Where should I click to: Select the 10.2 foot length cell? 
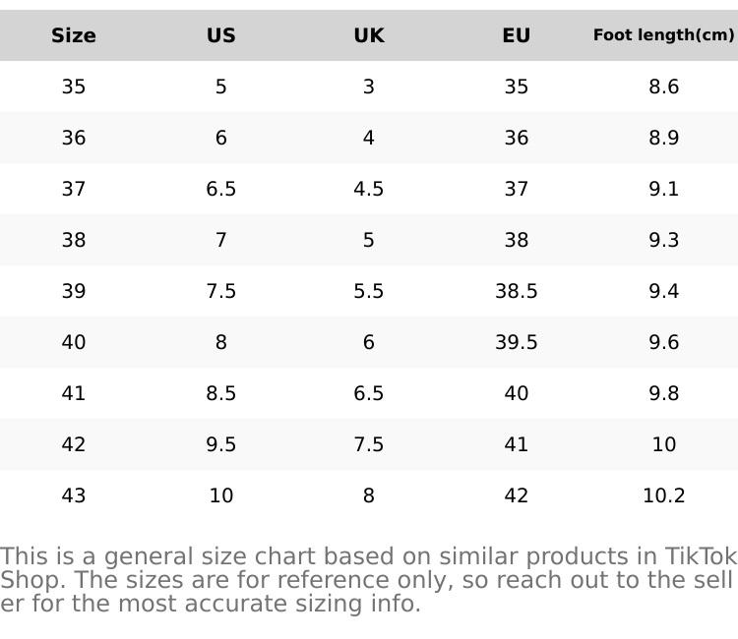(664, 495)
